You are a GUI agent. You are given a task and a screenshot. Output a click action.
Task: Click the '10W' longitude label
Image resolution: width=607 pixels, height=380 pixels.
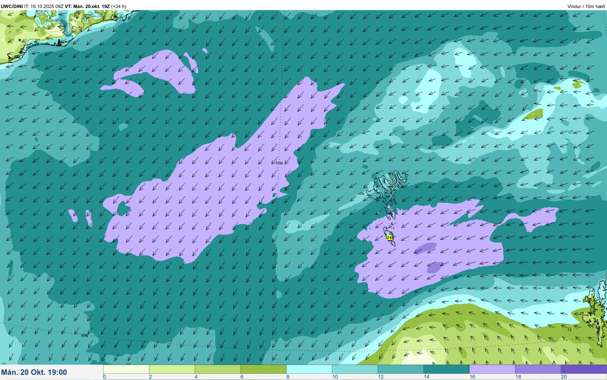[x=279, y=163]
